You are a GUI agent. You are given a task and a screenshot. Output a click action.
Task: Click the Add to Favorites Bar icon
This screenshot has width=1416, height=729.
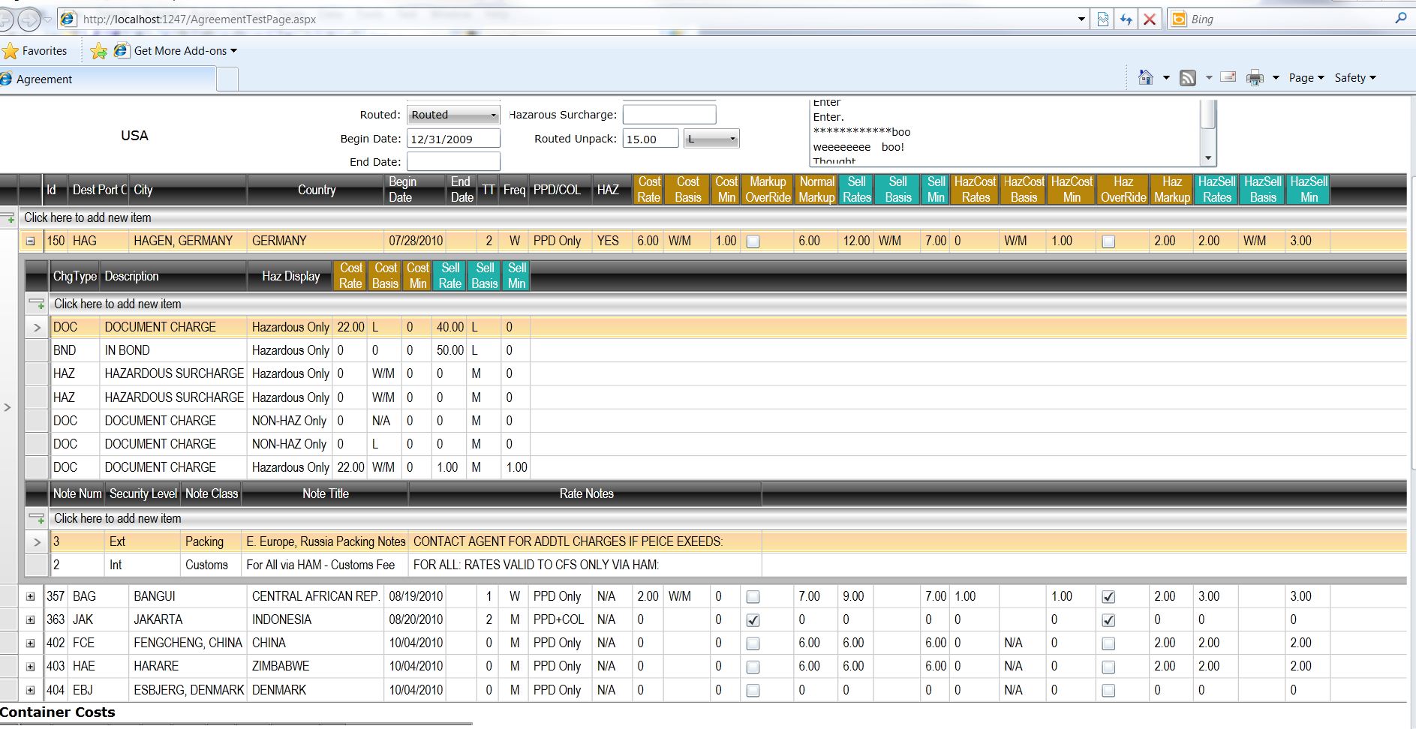click(98, 51)
